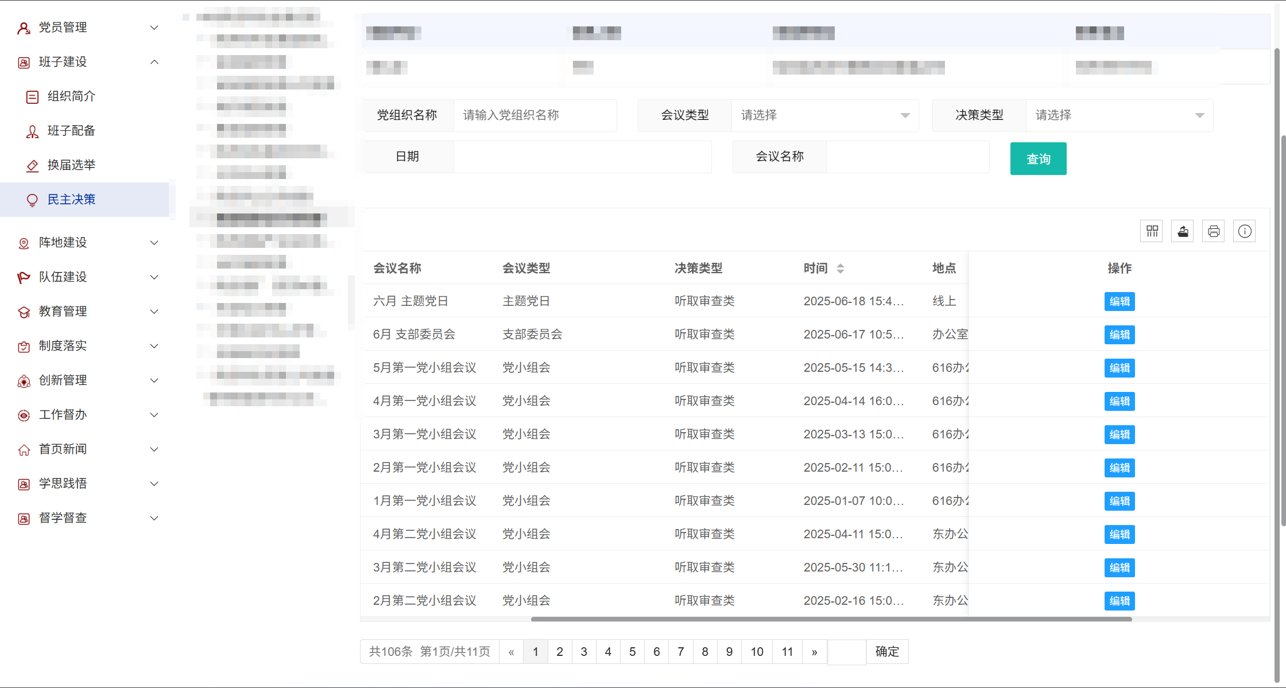The width and height of the screenshot is (1286, 688).
Task: Open the info icon above the table
Action: coord(1245,231)
